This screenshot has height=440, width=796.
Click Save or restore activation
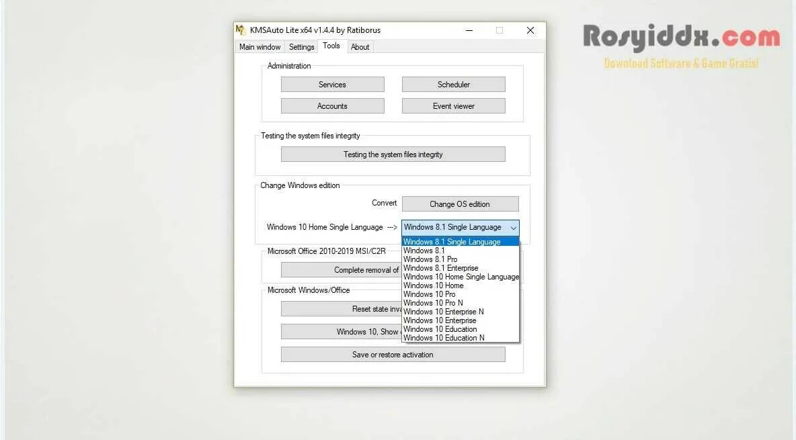pos(393,354)
